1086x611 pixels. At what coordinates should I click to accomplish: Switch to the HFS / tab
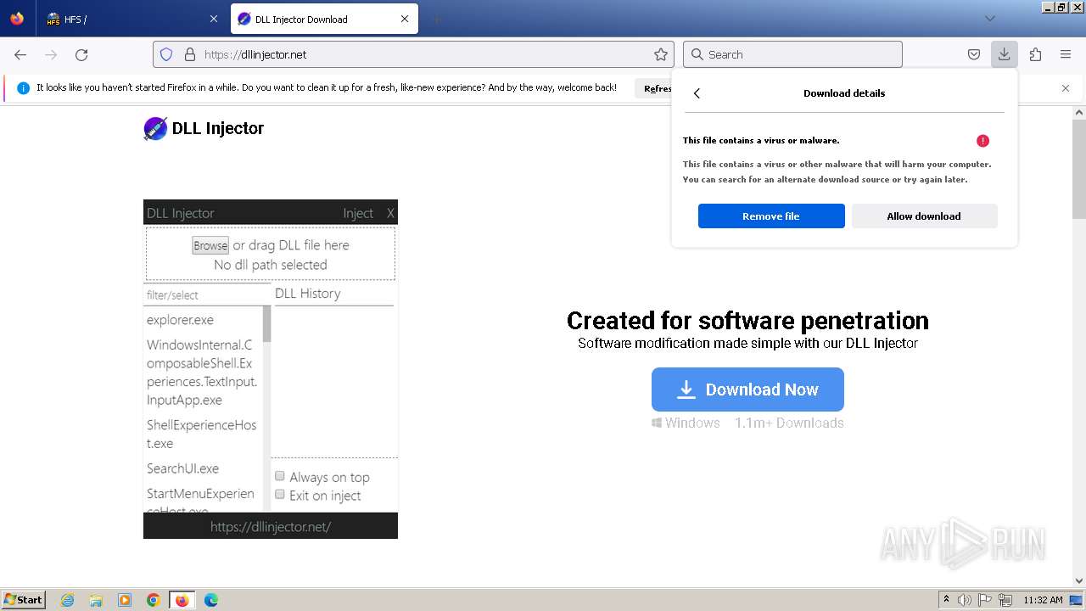coord(132,19)
